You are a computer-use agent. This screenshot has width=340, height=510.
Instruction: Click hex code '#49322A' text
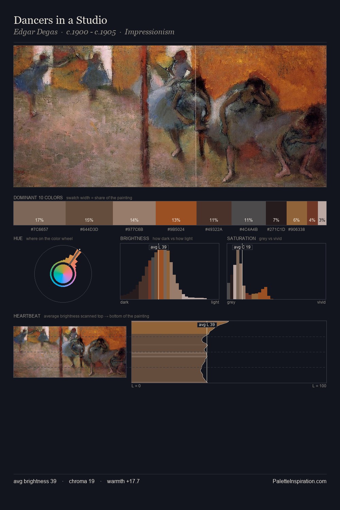click(214, 230)
